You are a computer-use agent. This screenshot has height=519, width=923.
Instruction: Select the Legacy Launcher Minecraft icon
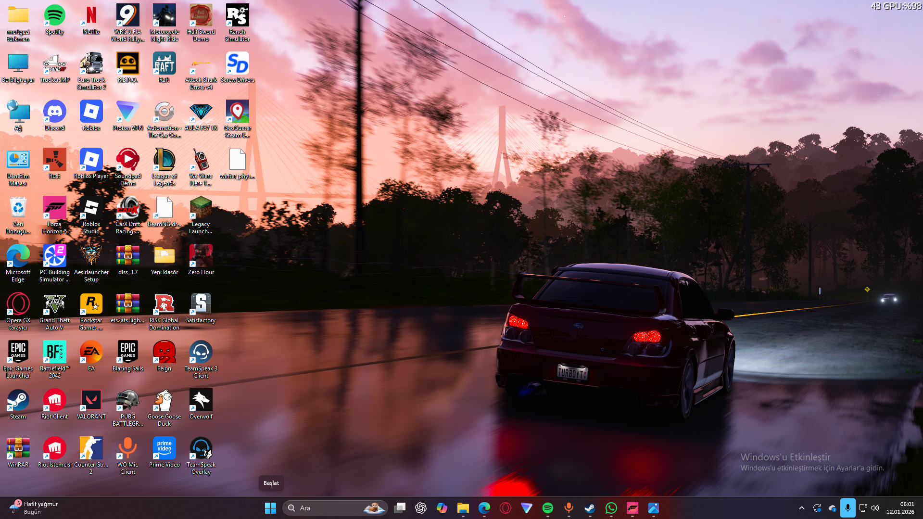pos(201,215)
